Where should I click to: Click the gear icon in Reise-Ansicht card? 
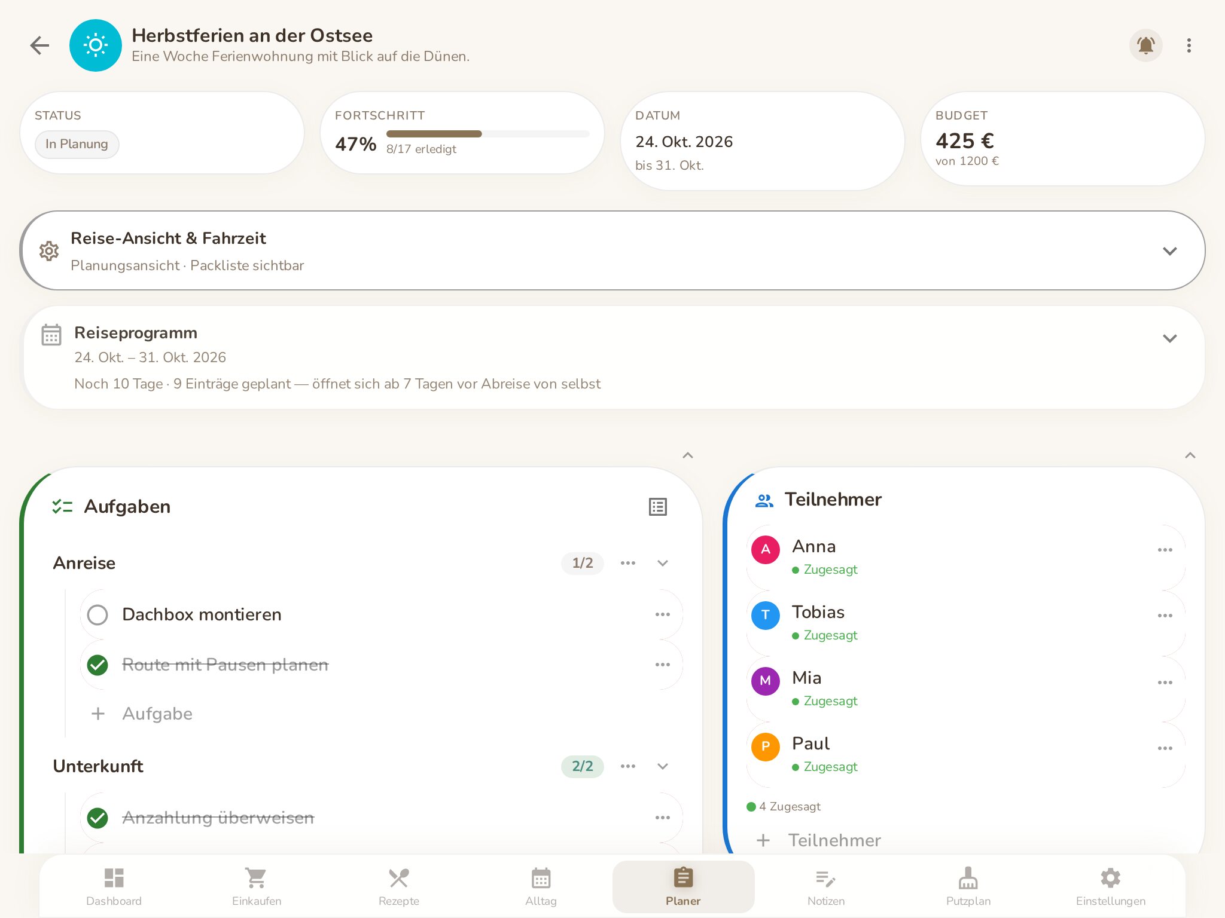pyautogui.click(x=49, y=251)
